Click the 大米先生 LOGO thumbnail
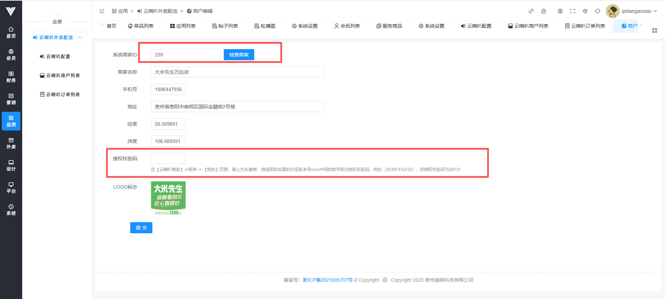The height and width of the screenshot is (299, 665). point(168,198)
